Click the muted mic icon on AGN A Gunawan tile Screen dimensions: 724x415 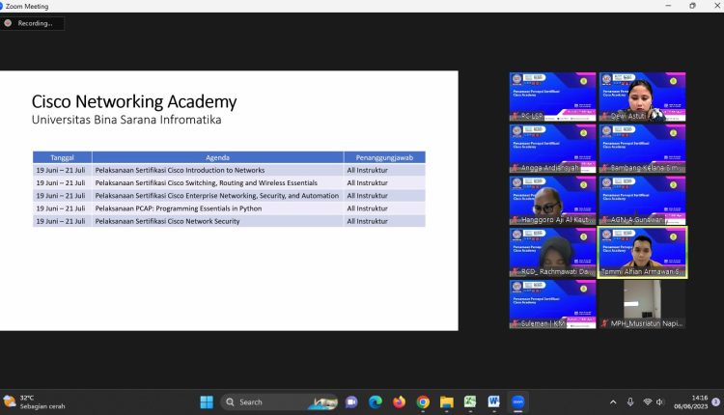click(604, 220)
